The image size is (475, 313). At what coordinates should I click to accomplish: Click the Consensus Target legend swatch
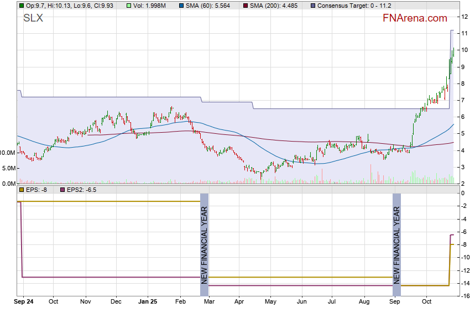pyautogui.click(x=312, y=6)
